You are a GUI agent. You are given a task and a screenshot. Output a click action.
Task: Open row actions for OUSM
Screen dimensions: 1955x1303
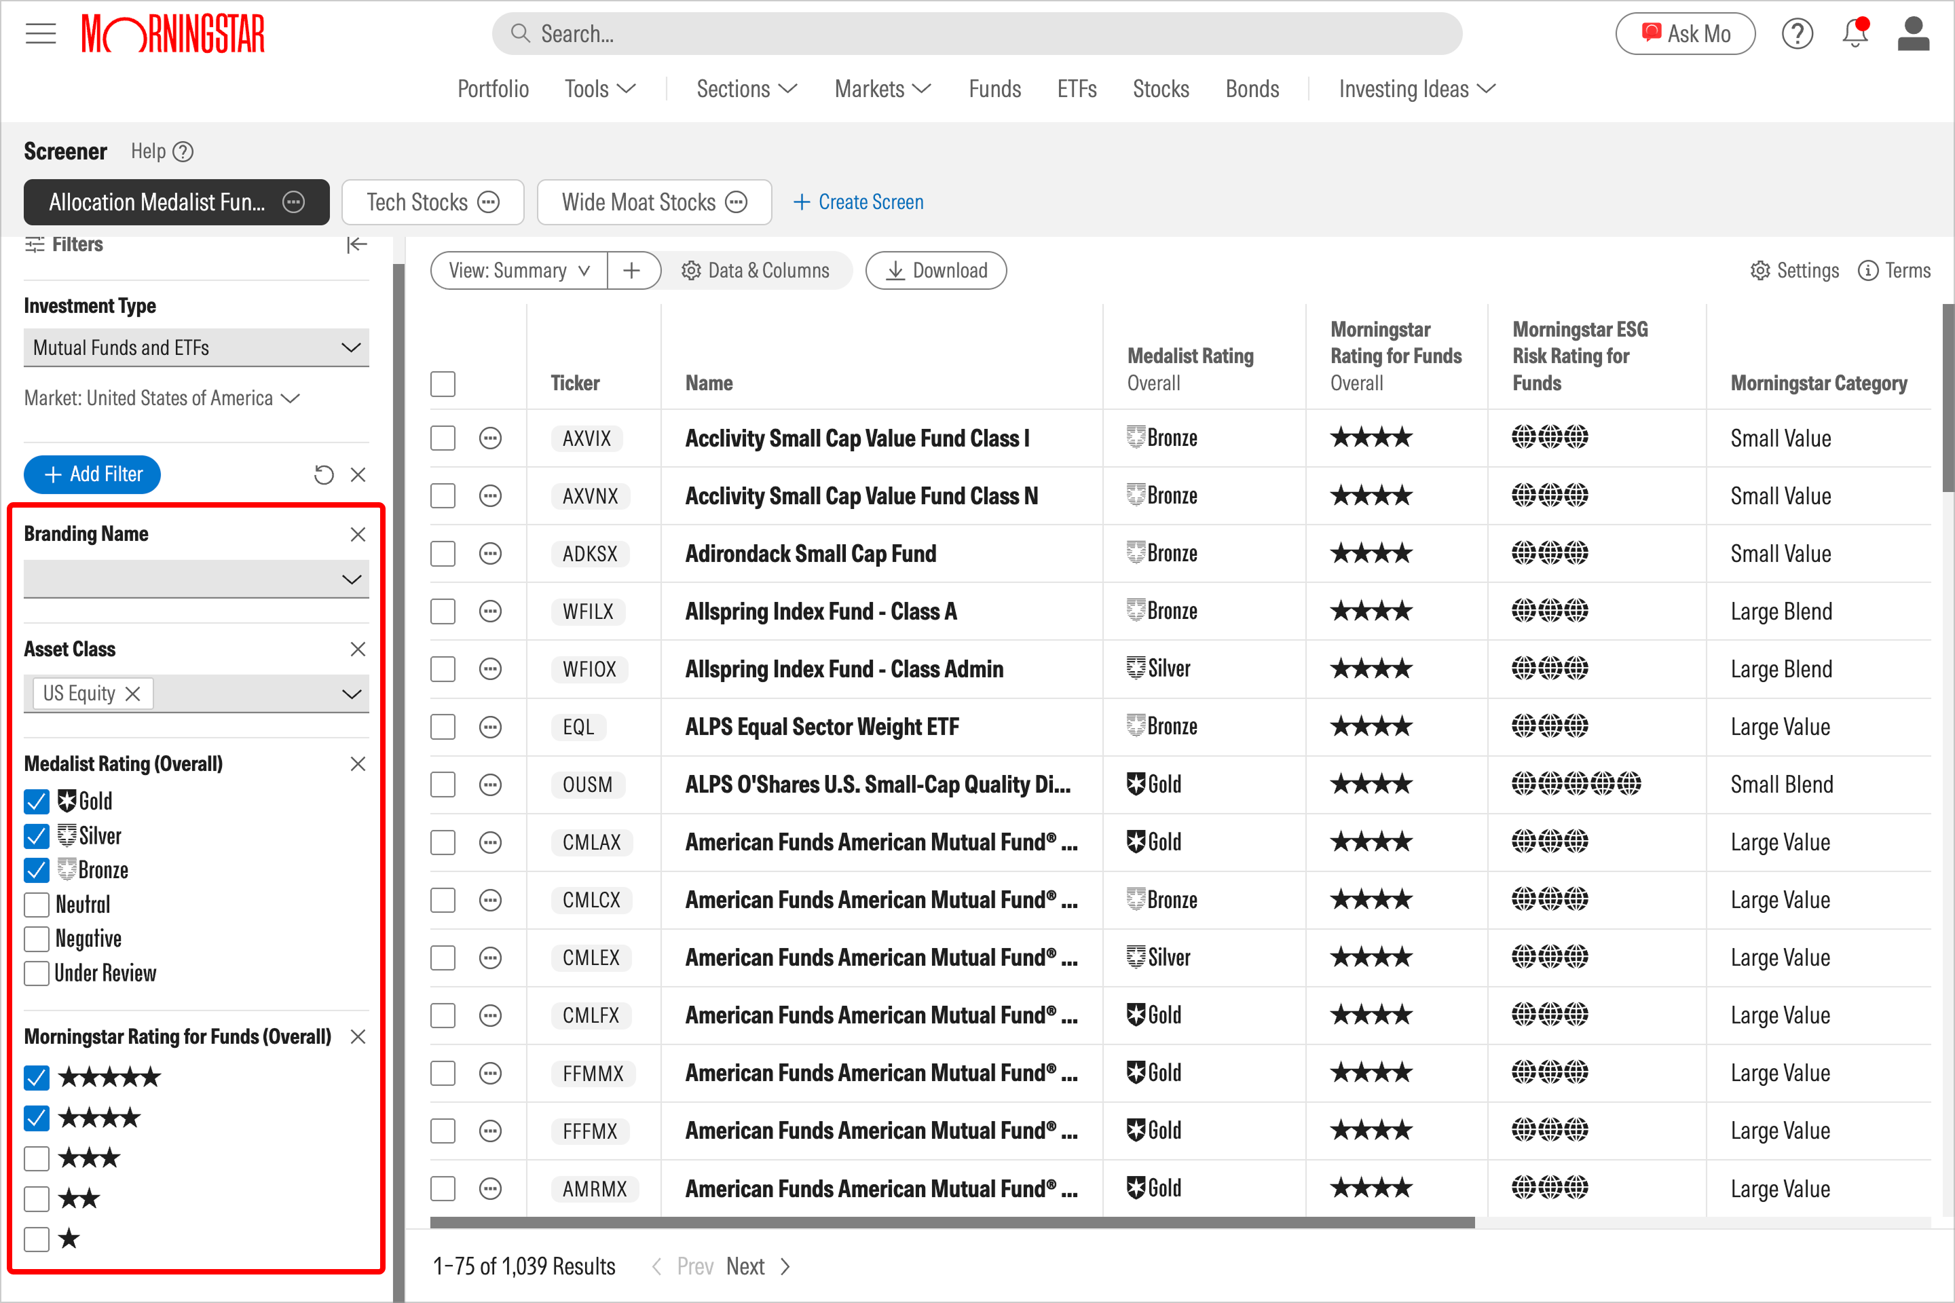(490, 785)
